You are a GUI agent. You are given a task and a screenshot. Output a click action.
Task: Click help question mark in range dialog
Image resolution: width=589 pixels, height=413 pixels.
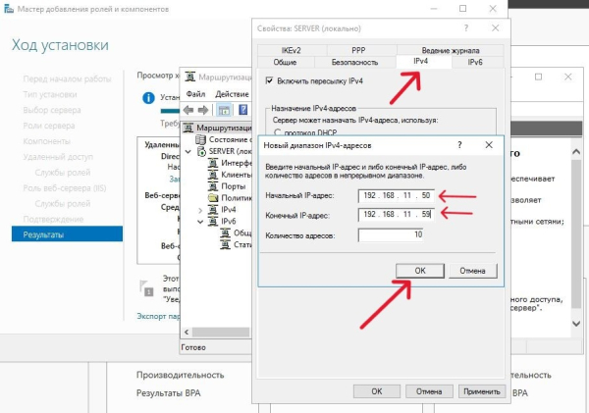[459, 145]
